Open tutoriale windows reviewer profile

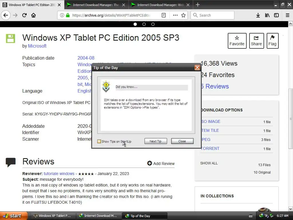point(59,174)
